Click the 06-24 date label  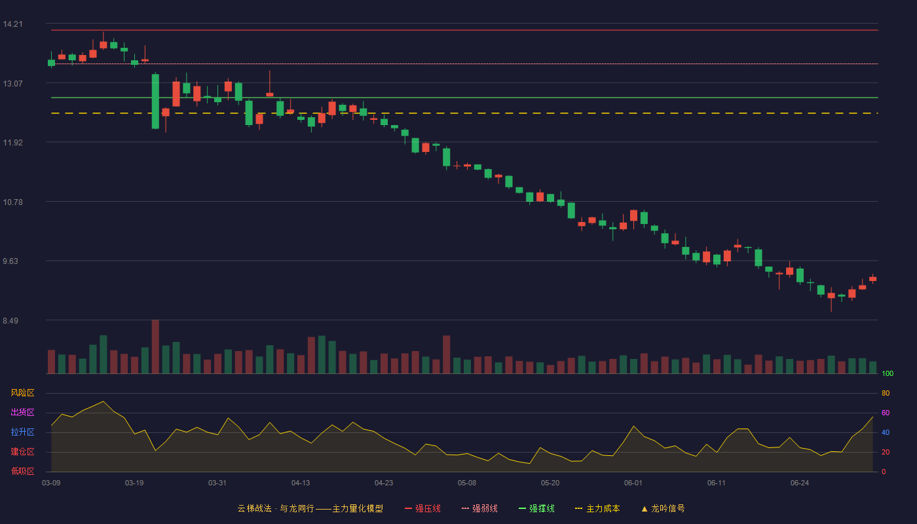pos(800,483)
